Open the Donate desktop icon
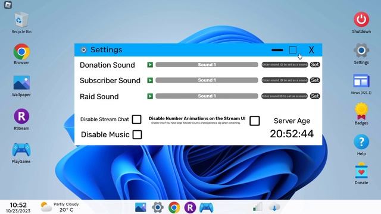Image resolution: width=381 pixels, height=214 pixels. point(361,171)
